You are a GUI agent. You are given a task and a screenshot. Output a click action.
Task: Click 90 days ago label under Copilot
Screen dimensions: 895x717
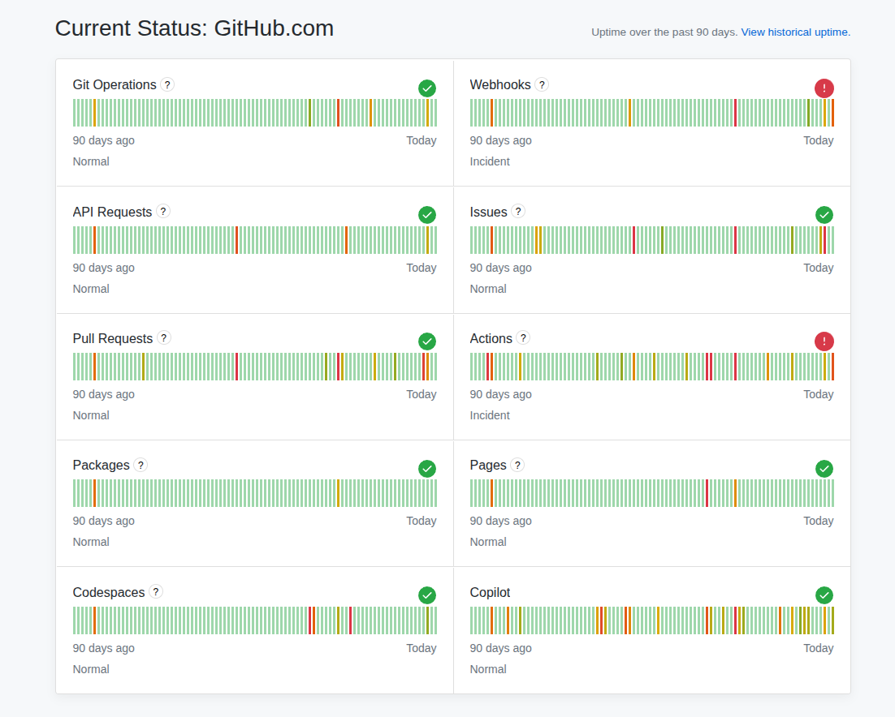(x=500, y=648)
